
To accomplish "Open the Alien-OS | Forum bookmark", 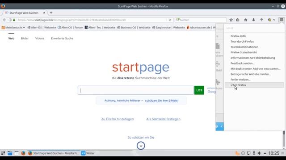I will pyautogui.click(x=71, y=28).
